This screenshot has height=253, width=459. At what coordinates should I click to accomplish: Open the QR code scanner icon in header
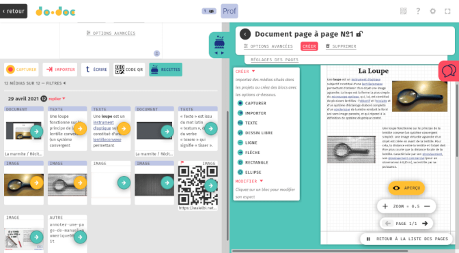click(404, 11)
